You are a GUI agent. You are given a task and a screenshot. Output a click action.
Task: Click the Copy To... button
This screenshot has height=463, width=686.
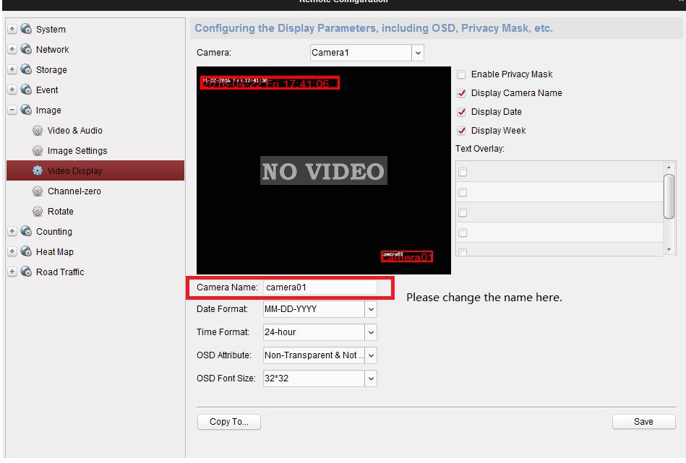pos(228,422)
